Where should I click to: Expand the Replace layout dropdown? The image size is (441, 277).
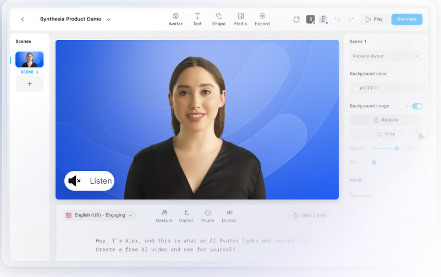coord(386,56)
